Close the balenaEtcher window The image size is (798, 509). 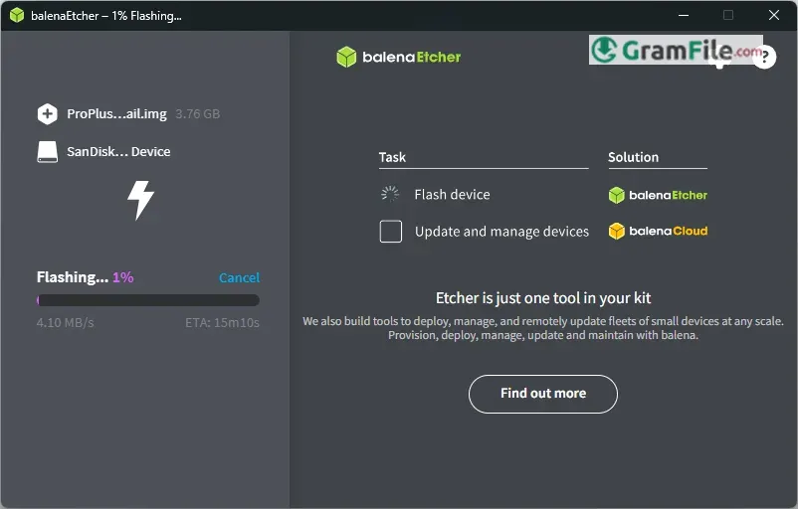[x=774, y=15]
